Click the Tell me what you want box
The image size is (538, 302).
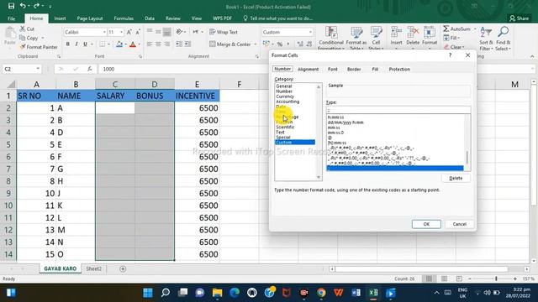click(278, 18)
